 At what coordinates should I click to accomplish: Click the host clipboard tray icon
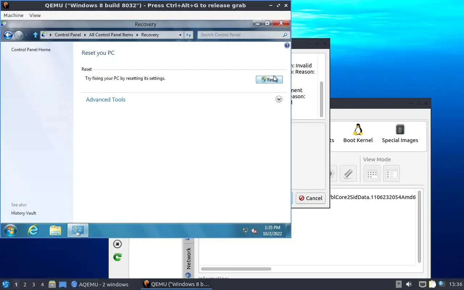click(x=432, y=284)
